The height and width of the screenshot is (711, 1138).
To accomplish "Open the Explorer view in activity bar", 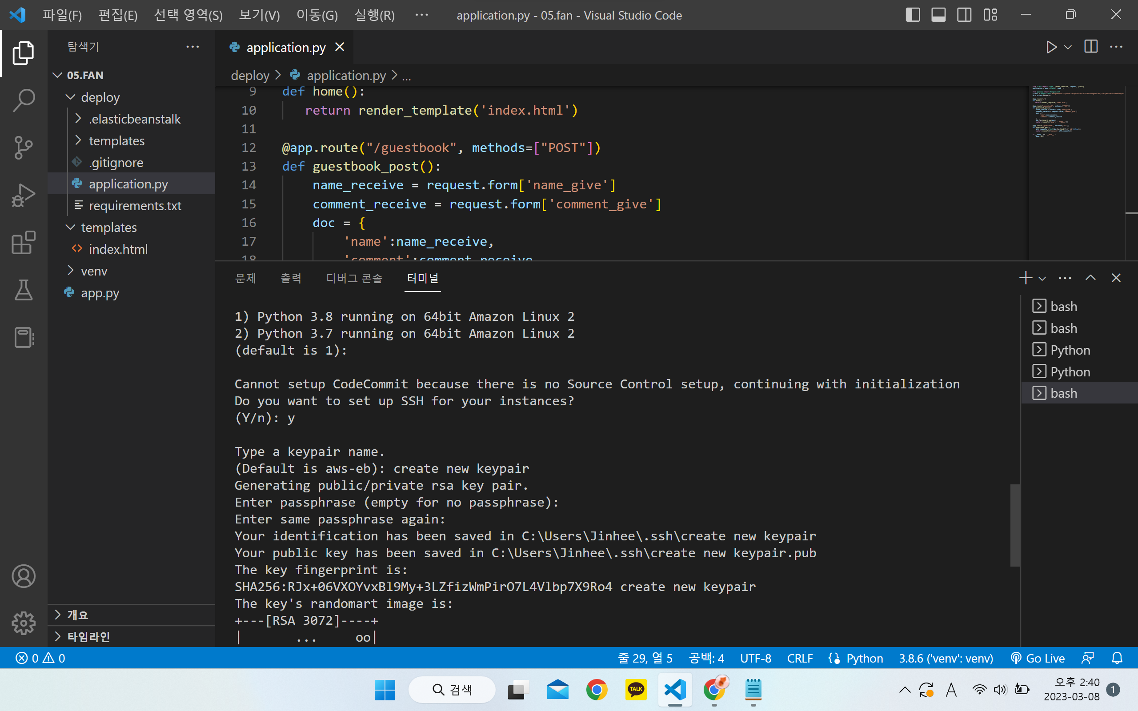I will [24, 53].
